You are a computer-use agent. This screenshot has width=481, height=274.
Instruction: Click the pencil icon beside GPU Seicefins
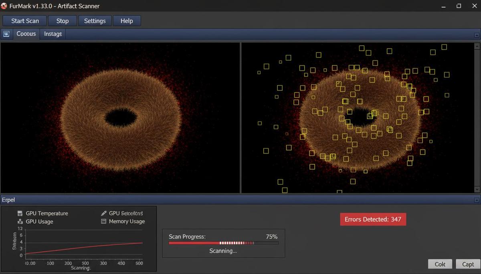coord(103,213)
